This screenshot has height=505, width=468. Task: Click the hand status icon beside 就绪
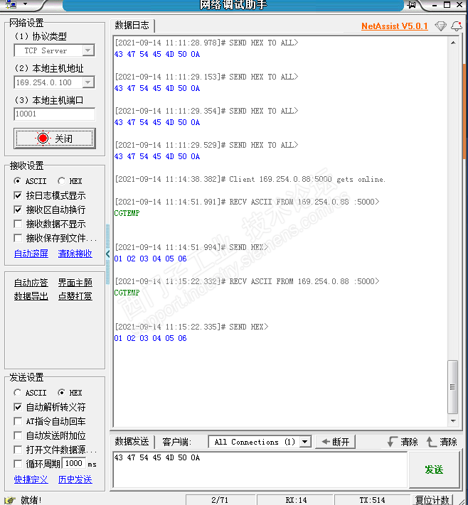11,500
